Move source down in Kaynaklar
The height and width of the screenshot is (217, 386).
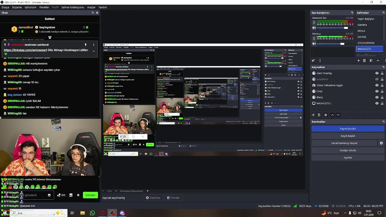[338, 115]
